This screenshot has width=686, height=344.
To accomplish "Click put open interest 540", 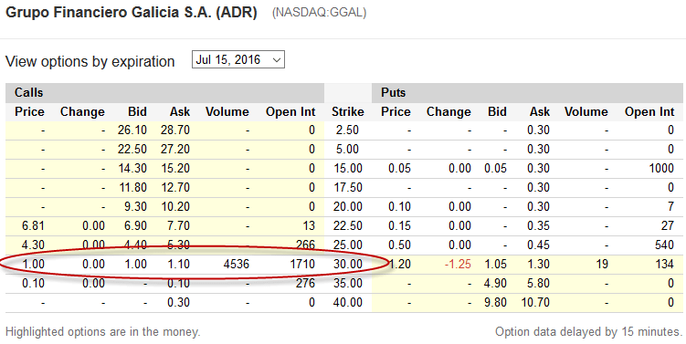I will point(665,245).
